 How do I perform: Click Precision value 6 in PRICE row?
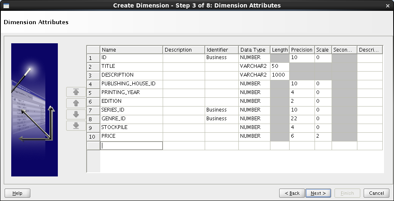click(x=302, y=137)
